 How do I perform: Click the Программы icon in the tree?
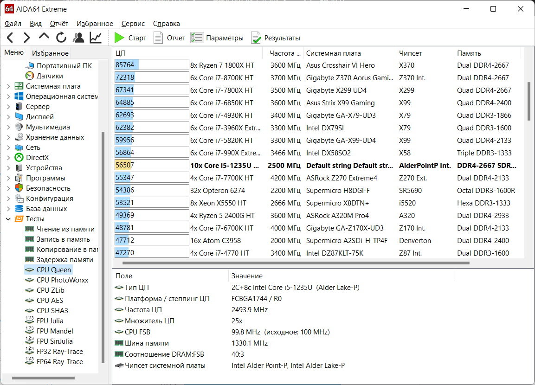coord(19,178)
